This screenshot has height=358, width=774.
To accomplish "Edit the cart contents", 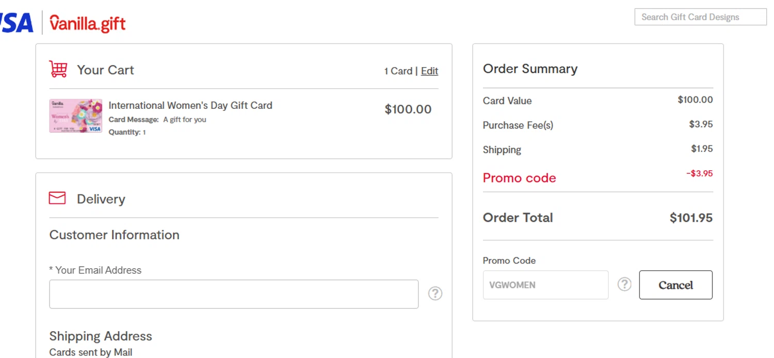I will click(429, 71).
